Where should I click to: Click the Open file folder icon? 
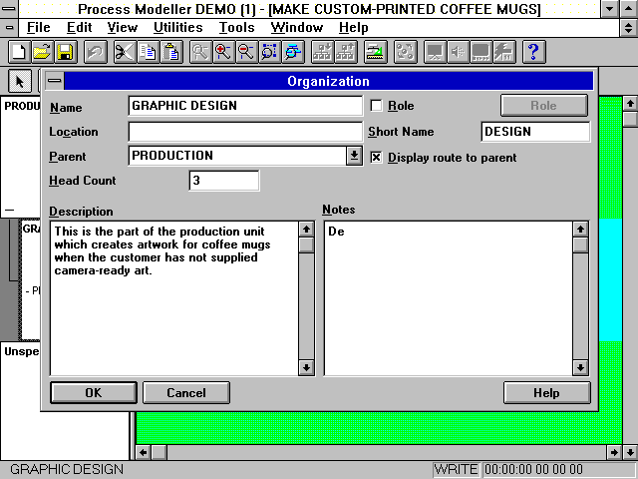point(41,52)
